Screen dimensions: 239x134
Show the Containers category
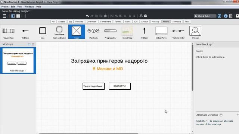pos(105,22)
